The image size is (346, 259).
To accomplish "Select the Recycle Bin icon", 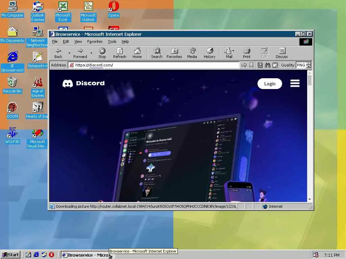I will [13, 85].
